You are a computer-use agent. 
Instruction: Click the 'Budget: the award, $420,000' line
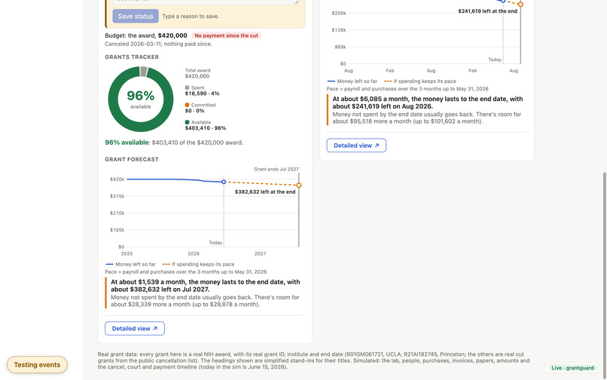pos(146,35)
